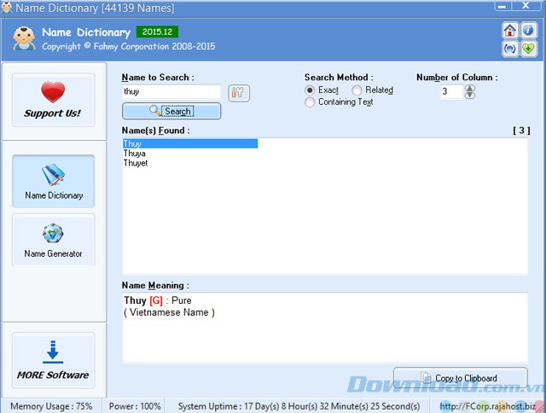Screen dimensions: 546x413
Task: Select Thuyet in the names list
Action: coord(136,163)
